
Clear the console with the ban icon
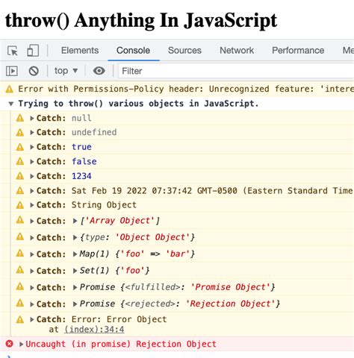[x=34, y=71]
